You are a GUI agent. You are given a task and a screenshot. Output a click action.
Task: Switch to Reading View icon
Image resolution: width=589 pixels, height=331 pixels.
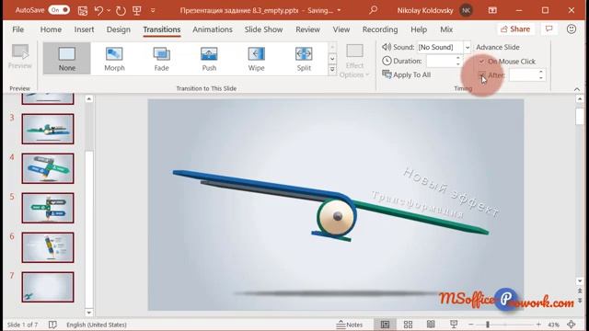(431, 325)
